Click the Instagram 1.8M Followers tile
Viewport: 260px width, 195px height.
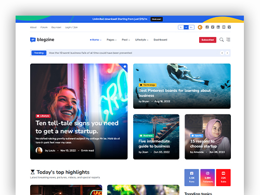click(207, 177)
